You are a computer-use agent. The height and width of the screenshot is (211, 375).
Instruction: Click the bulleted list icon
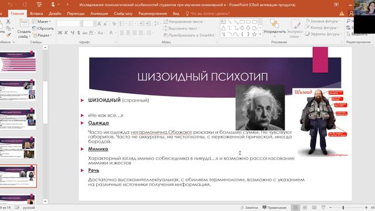coord(122,23)
